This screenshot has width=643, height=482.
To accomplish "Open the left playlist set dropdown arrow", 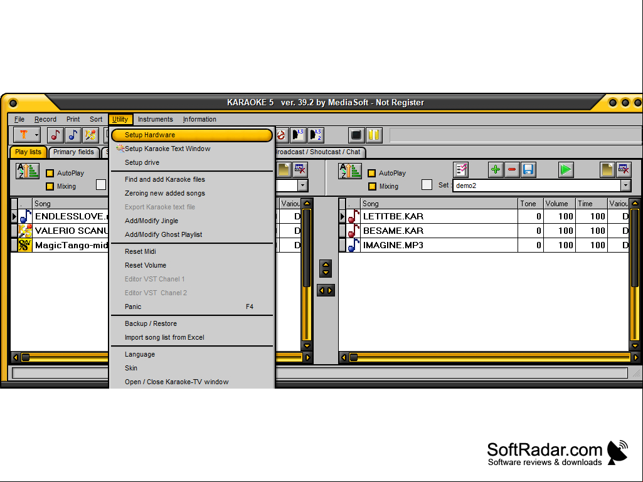I will (x=302, y=186).
